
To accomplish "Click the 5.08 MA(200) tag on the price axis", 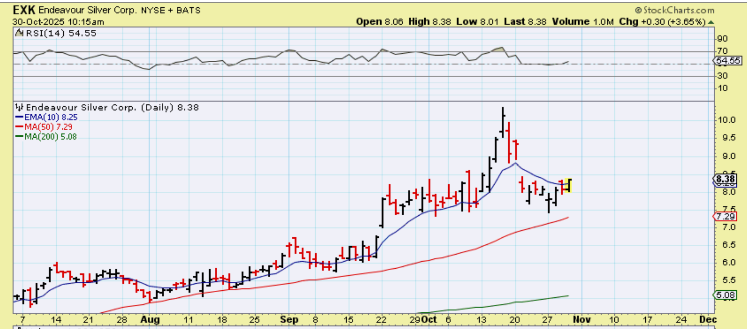I will pyautogui.click(x=725, y=295).
